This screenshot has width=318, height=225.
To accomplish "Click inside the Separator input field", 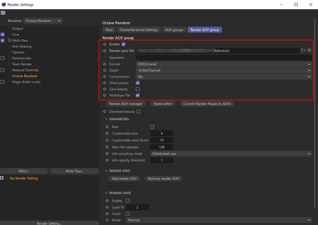I will [x=185, y=58].
